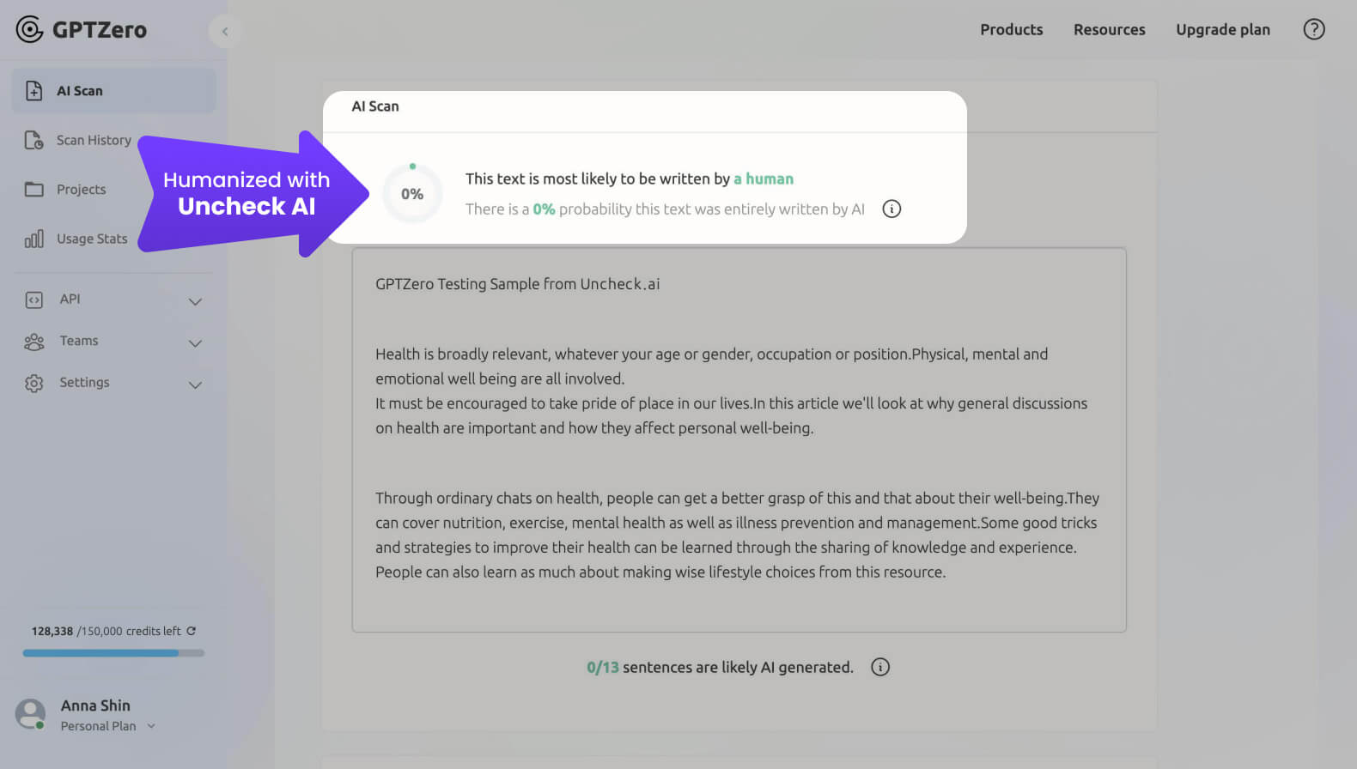Viewport: 1357px width, 769px height.
Task: Open the info tooltip beside AI probability
Action: pos(891,209)
